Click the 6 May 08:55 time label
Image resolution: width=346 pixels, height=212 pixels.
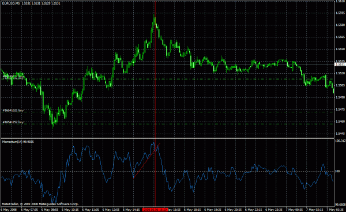(50, 210)
